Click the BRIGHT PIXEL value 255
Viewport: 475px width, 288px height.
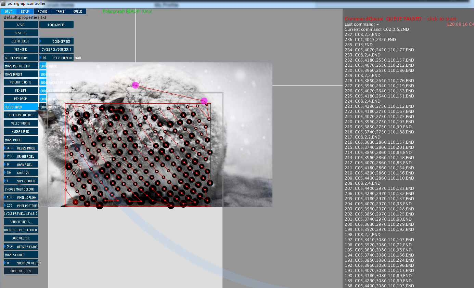tap(10, 156)
